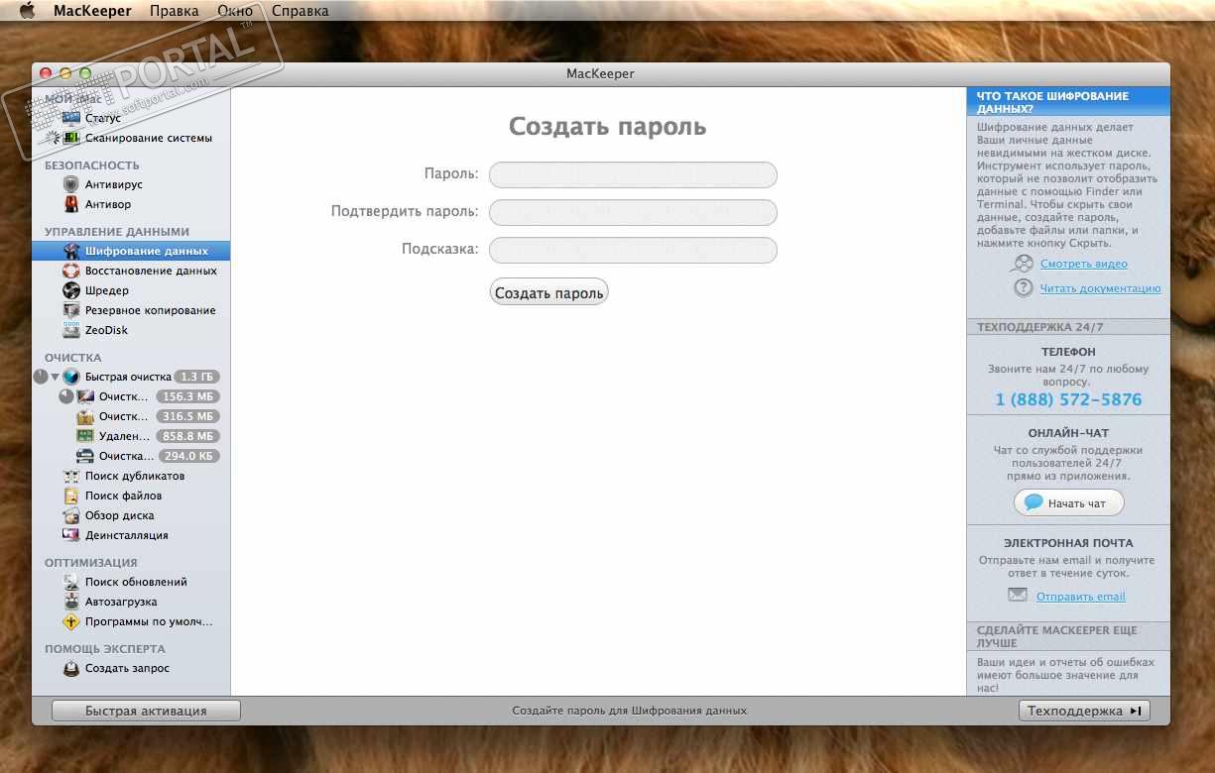Click the Отправить email link
Image resolution: width=1215 pixels, height=773 pixels.
pos(1081,597)
